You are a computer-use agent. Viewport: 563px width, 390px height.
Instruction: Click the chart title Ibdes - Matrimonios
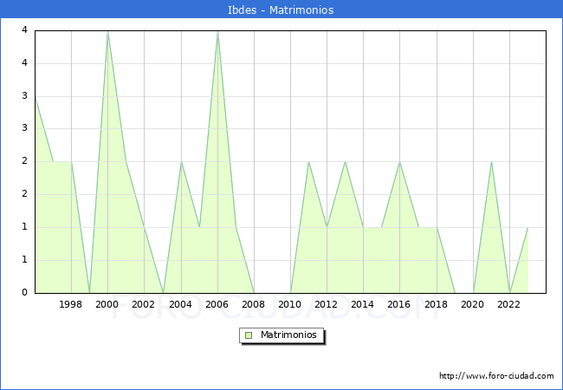281,10
